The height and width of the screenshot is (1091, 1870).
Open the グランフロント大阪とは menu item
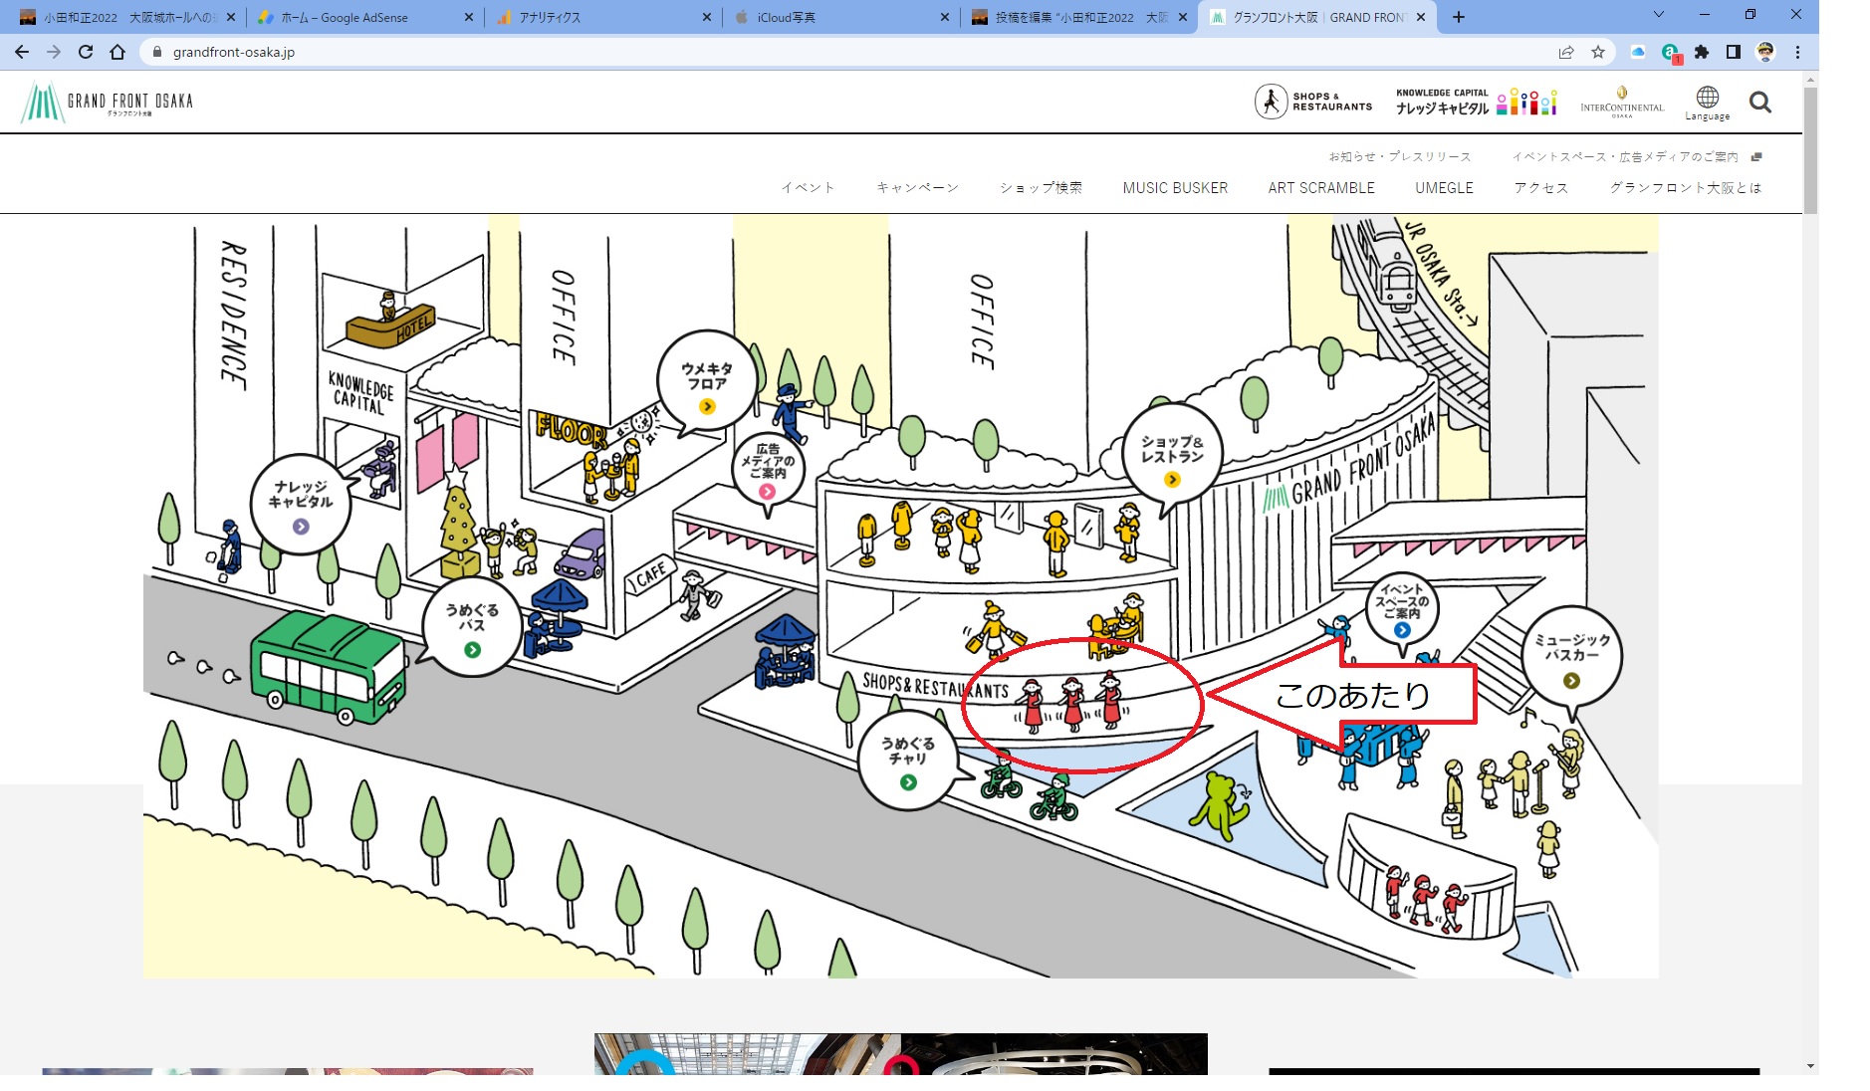tap(1686, 188)
